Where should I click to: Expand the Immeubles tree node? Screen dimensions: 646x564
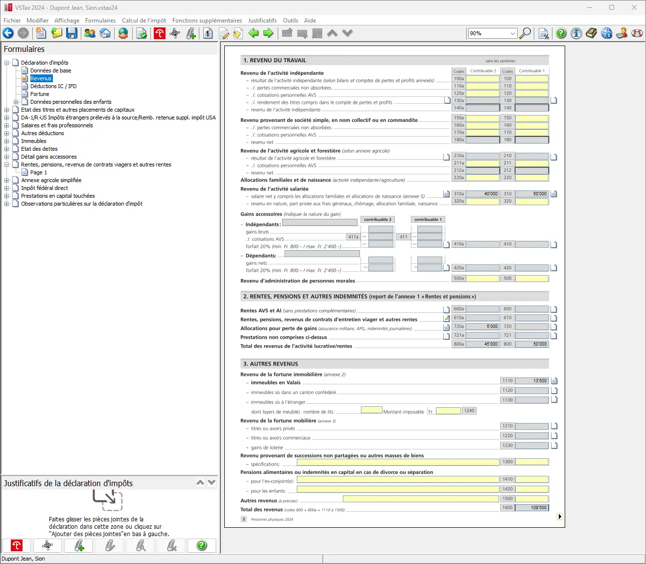[x=7, y=141]
